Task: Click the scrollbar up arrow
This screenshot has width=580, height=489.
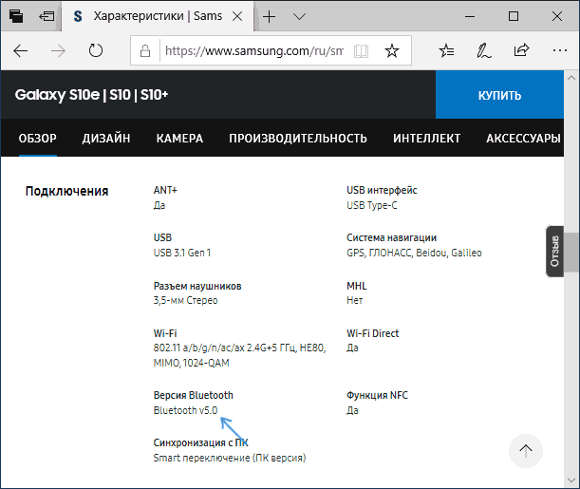Action: [571, 78]
